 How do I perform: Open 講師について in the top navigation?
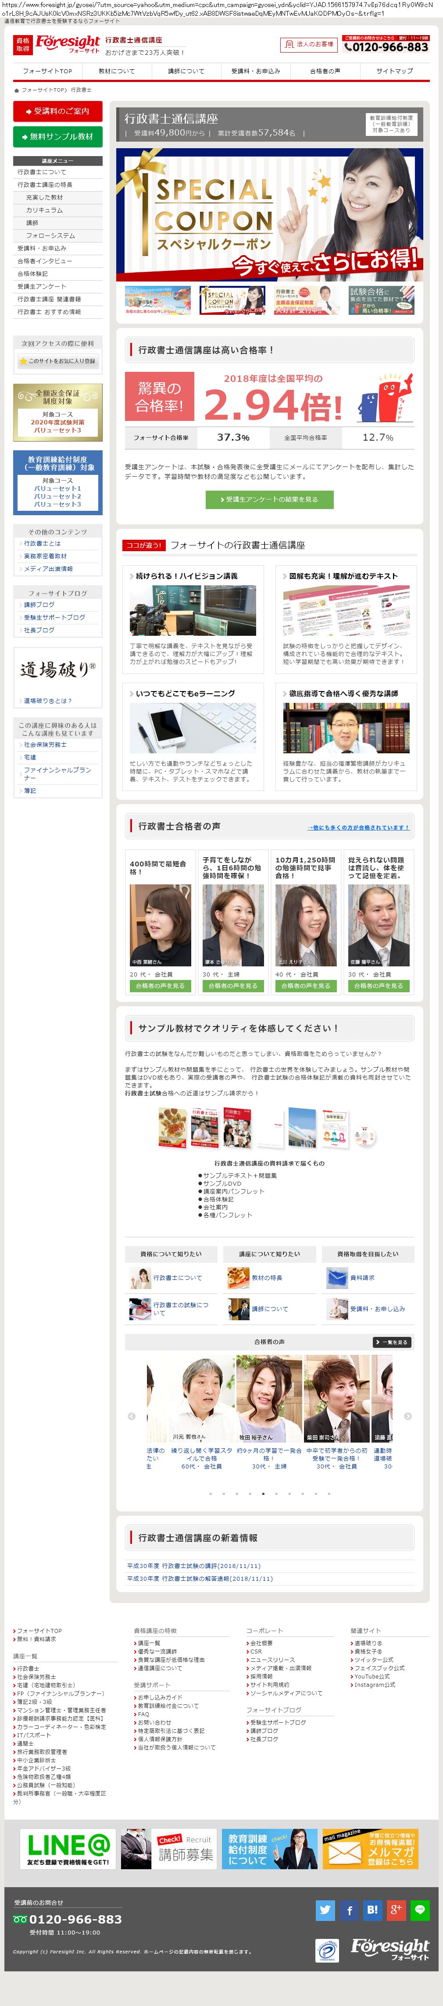[x=186, y=71]
